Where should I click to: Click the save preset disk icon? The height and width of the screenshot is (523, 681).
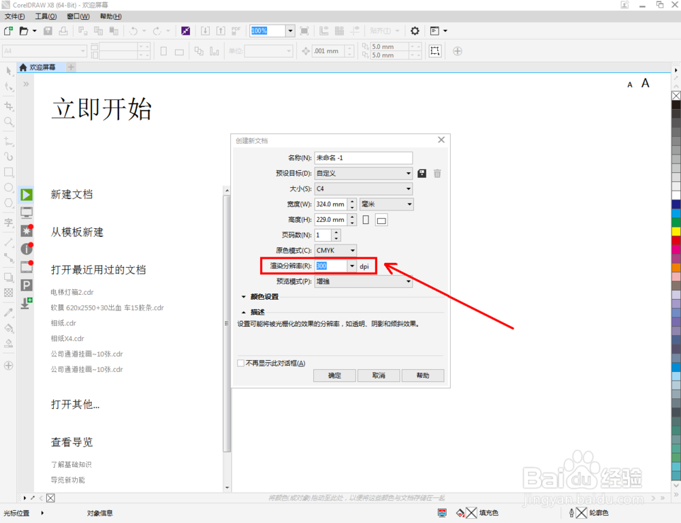pyautogui.click(x=422, y=174)
